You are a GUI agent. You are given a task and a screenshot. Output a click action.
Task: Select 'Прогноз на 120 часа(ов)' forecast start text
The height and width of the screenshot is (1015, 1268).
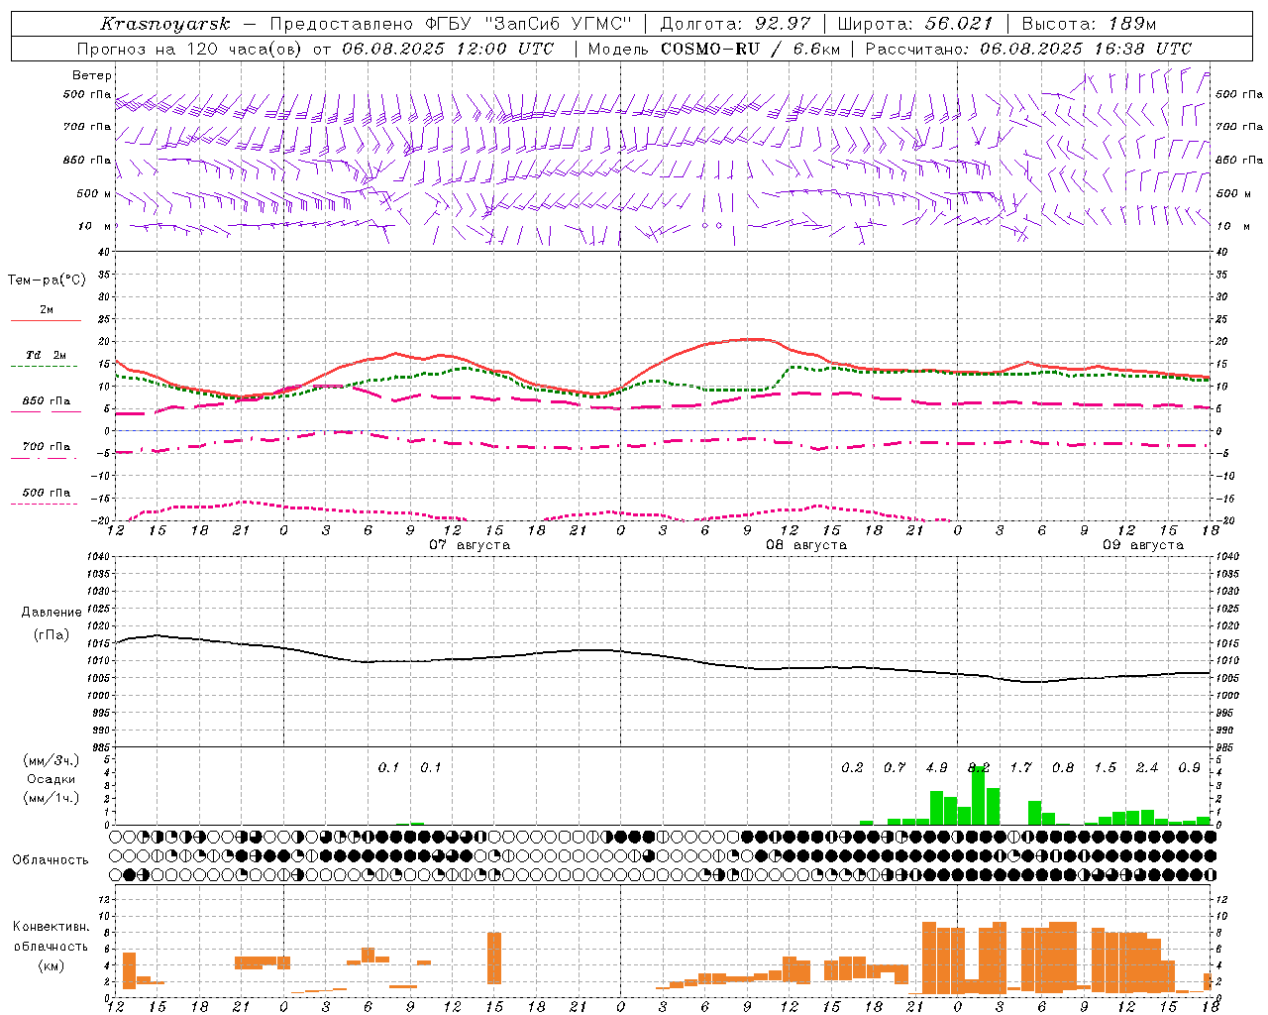tap(191, 49)
